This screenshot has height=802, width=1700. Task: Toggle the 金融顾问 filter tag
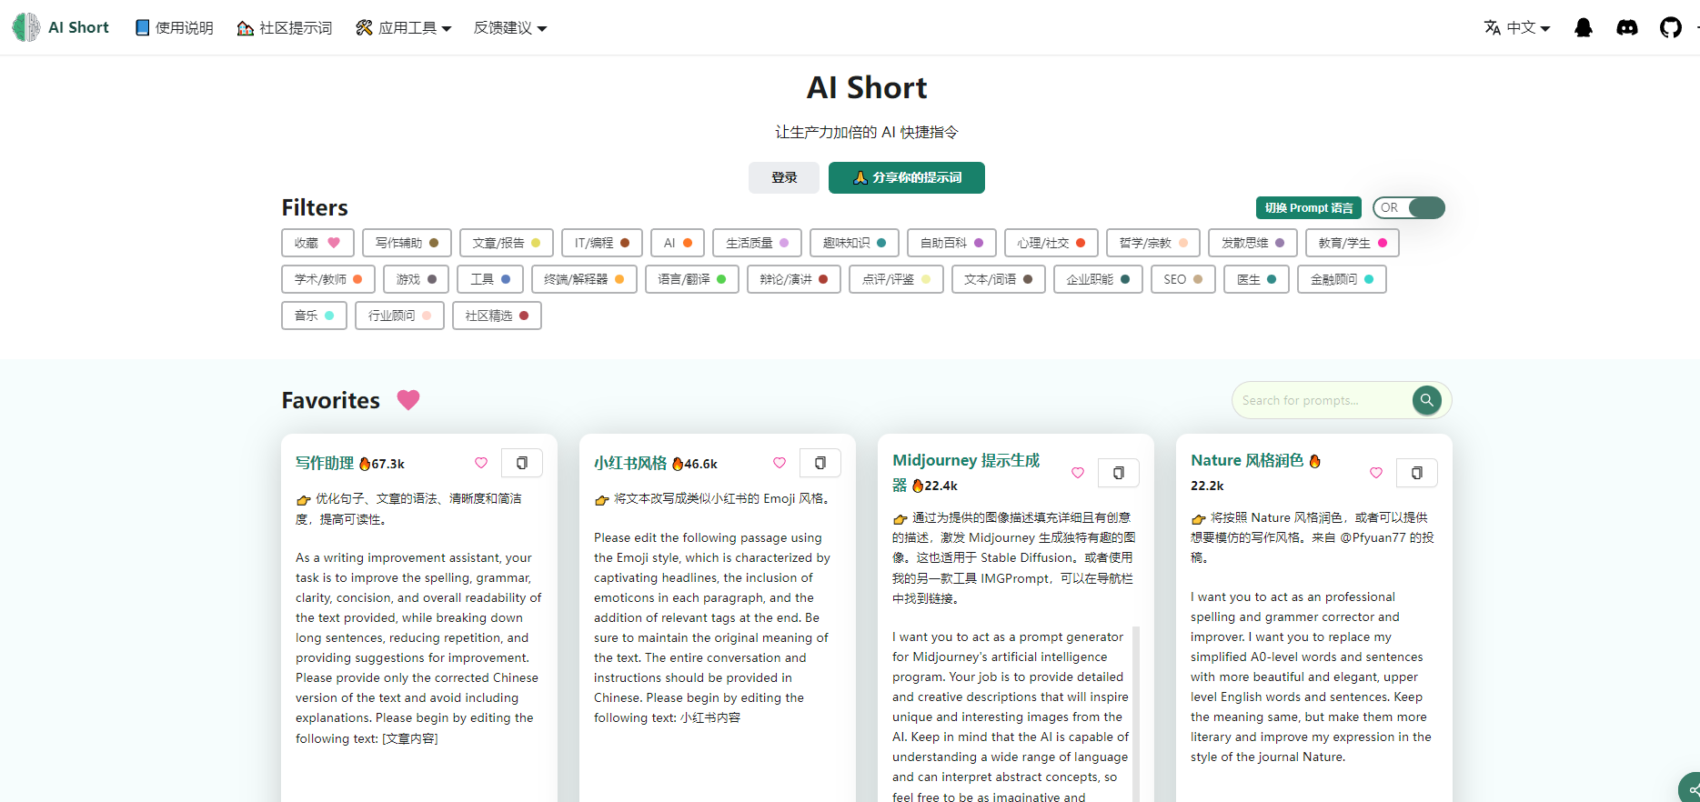[1342, 279]
